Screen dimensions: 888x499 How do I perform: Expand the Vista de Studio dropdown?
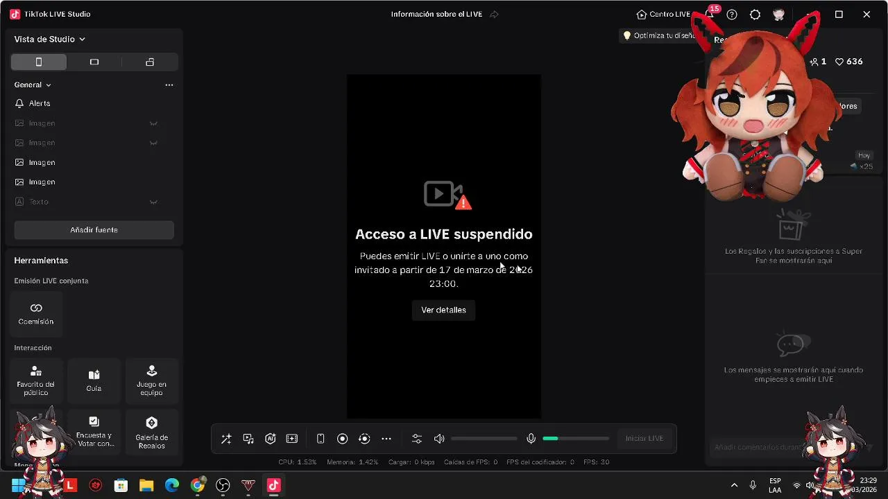click(x=49, y=40)
